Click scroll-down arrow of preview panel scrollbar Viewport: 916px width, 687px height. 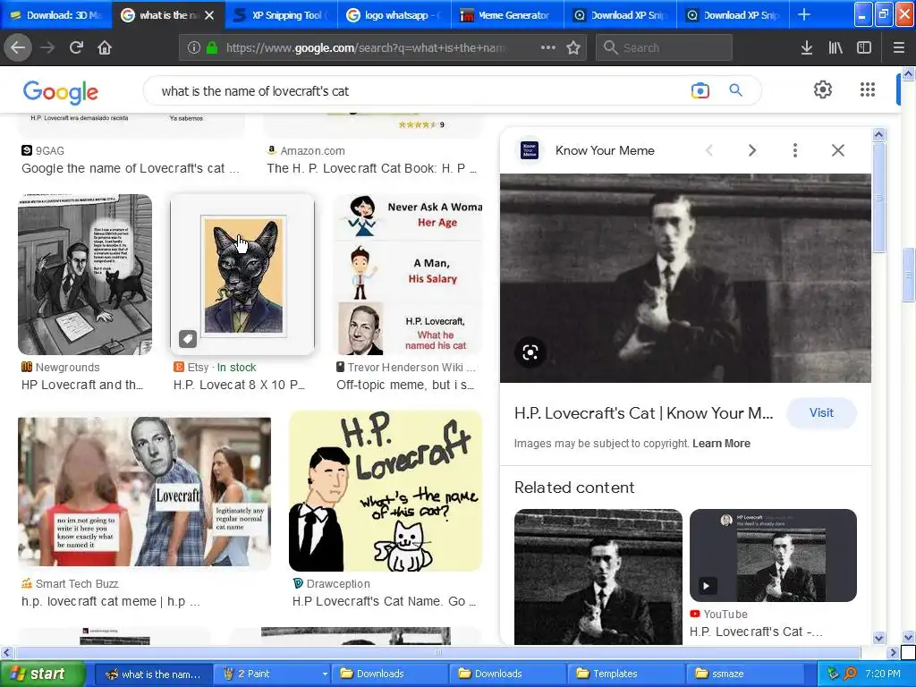click(x=878, y=638)
